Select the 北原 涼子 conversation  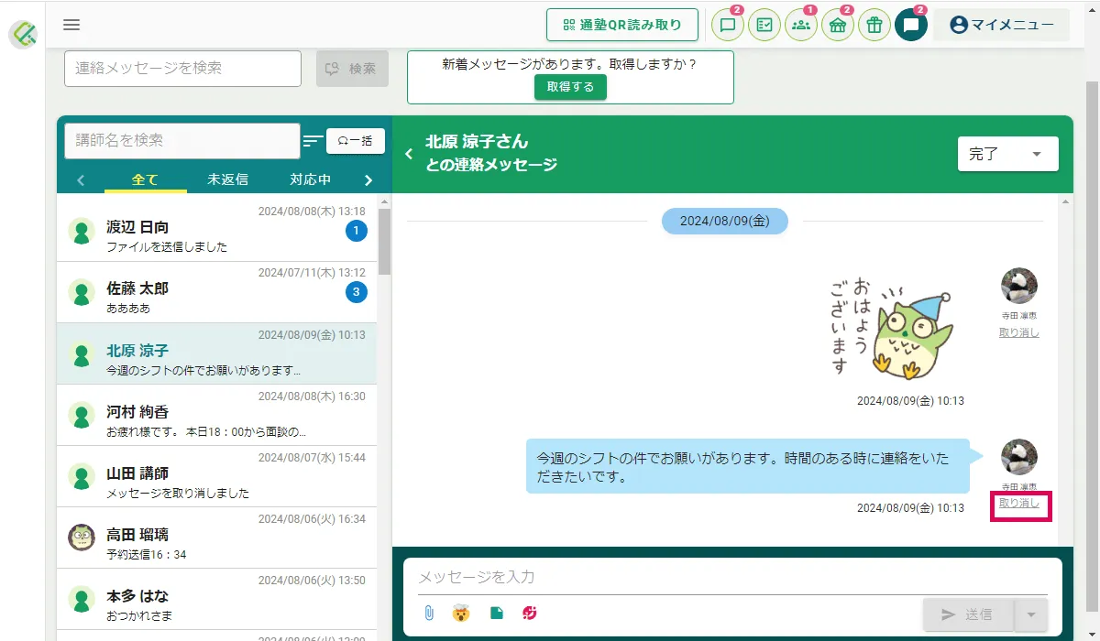point(217,353)
